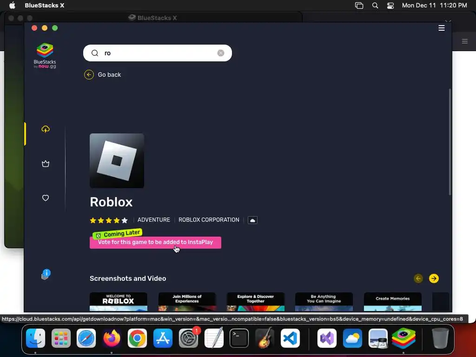The image size is (476, 357).
Task: Click the 'Coming Later' badge
Action: [117, 234]
